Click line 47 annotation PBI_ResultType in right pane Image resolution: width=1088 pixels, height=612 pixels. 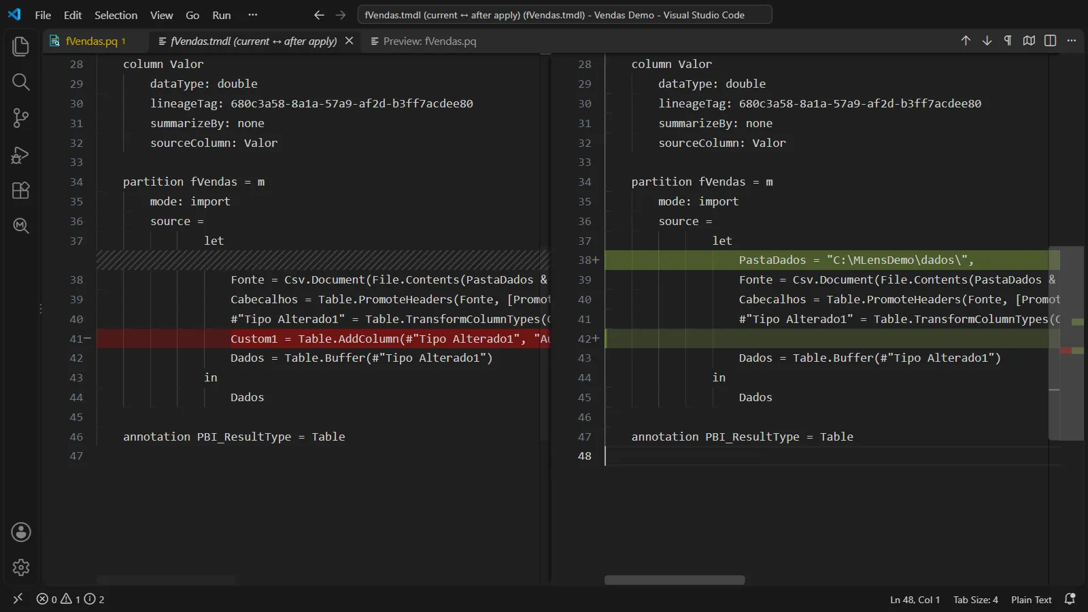click(x=742, y=437)
